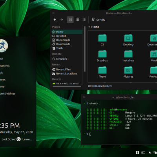157x157 pixels.
Task: Click the number 3 tray icon in panel
Action: point(137,153)
